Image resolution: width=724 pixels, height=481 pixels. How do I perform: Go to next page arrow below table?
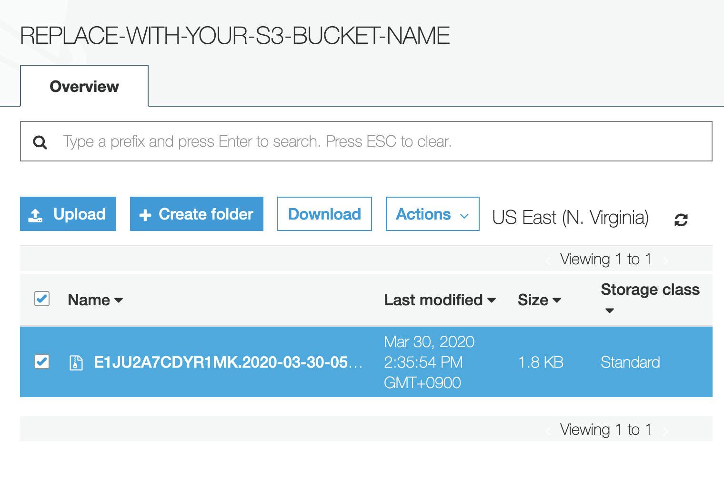coord(665,431)
